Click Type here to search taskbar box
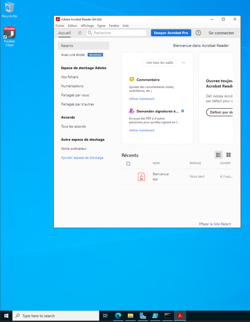Viewport: 250px width, 322px height. pos(56,316)
